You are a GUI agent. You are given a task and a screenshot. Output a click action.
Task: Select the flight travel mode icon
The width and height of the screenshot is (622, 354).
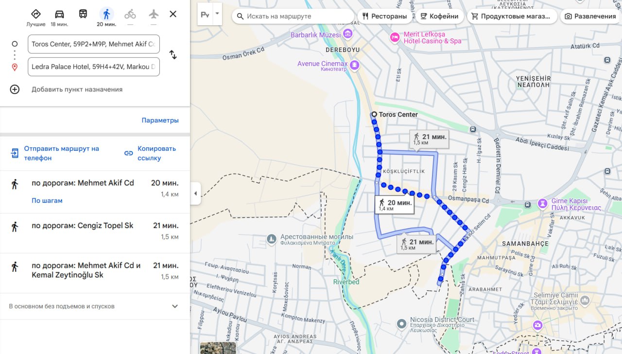[154, 14]
